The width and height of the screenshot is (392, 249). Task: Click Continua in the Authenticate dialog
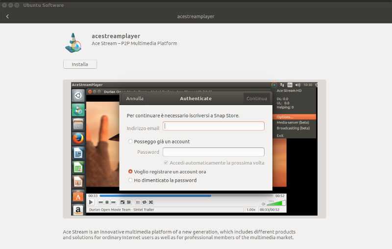(257, 99)
